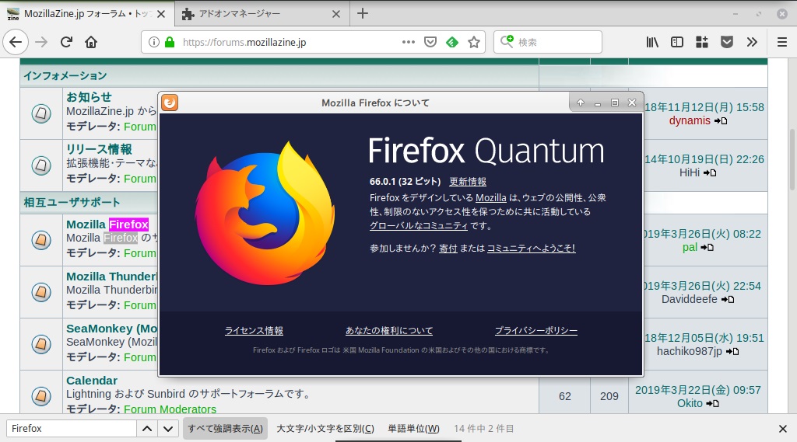Open Pocket list from toolbar

pos(727,42)
